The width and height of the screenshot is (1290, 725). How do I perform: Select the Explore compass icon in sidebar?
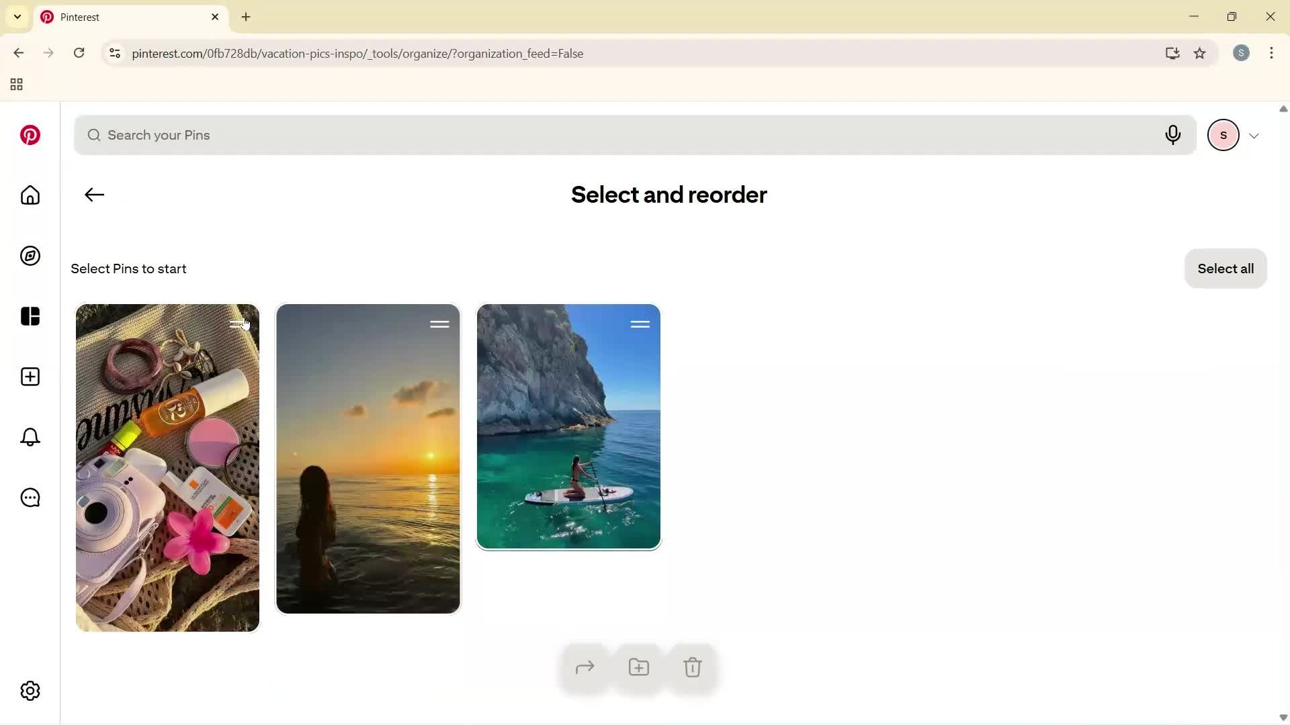tap(30, 256)
